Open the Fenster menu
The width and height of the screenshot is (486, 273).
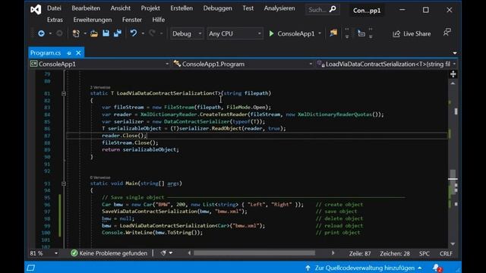pyautogui.click(x=132, y=20)
